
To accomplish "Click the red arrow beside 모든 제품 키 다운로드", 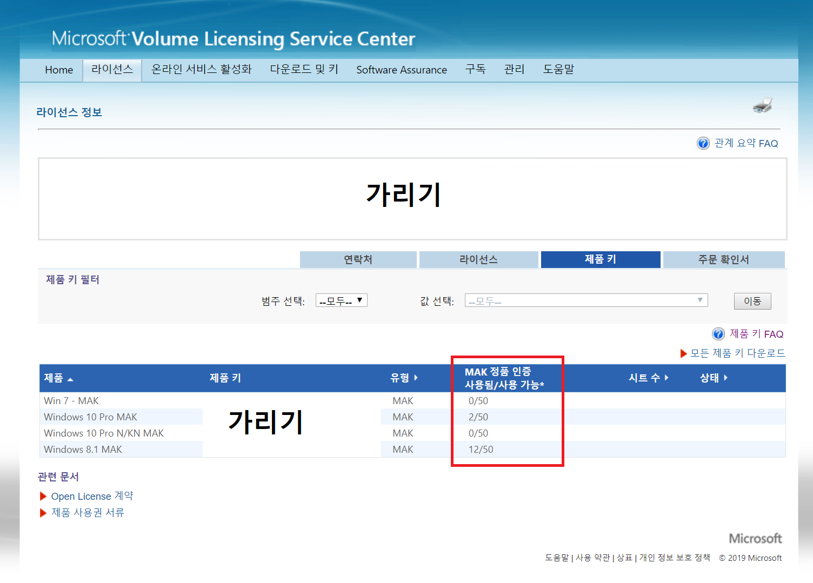I will (x=683, y=353).
